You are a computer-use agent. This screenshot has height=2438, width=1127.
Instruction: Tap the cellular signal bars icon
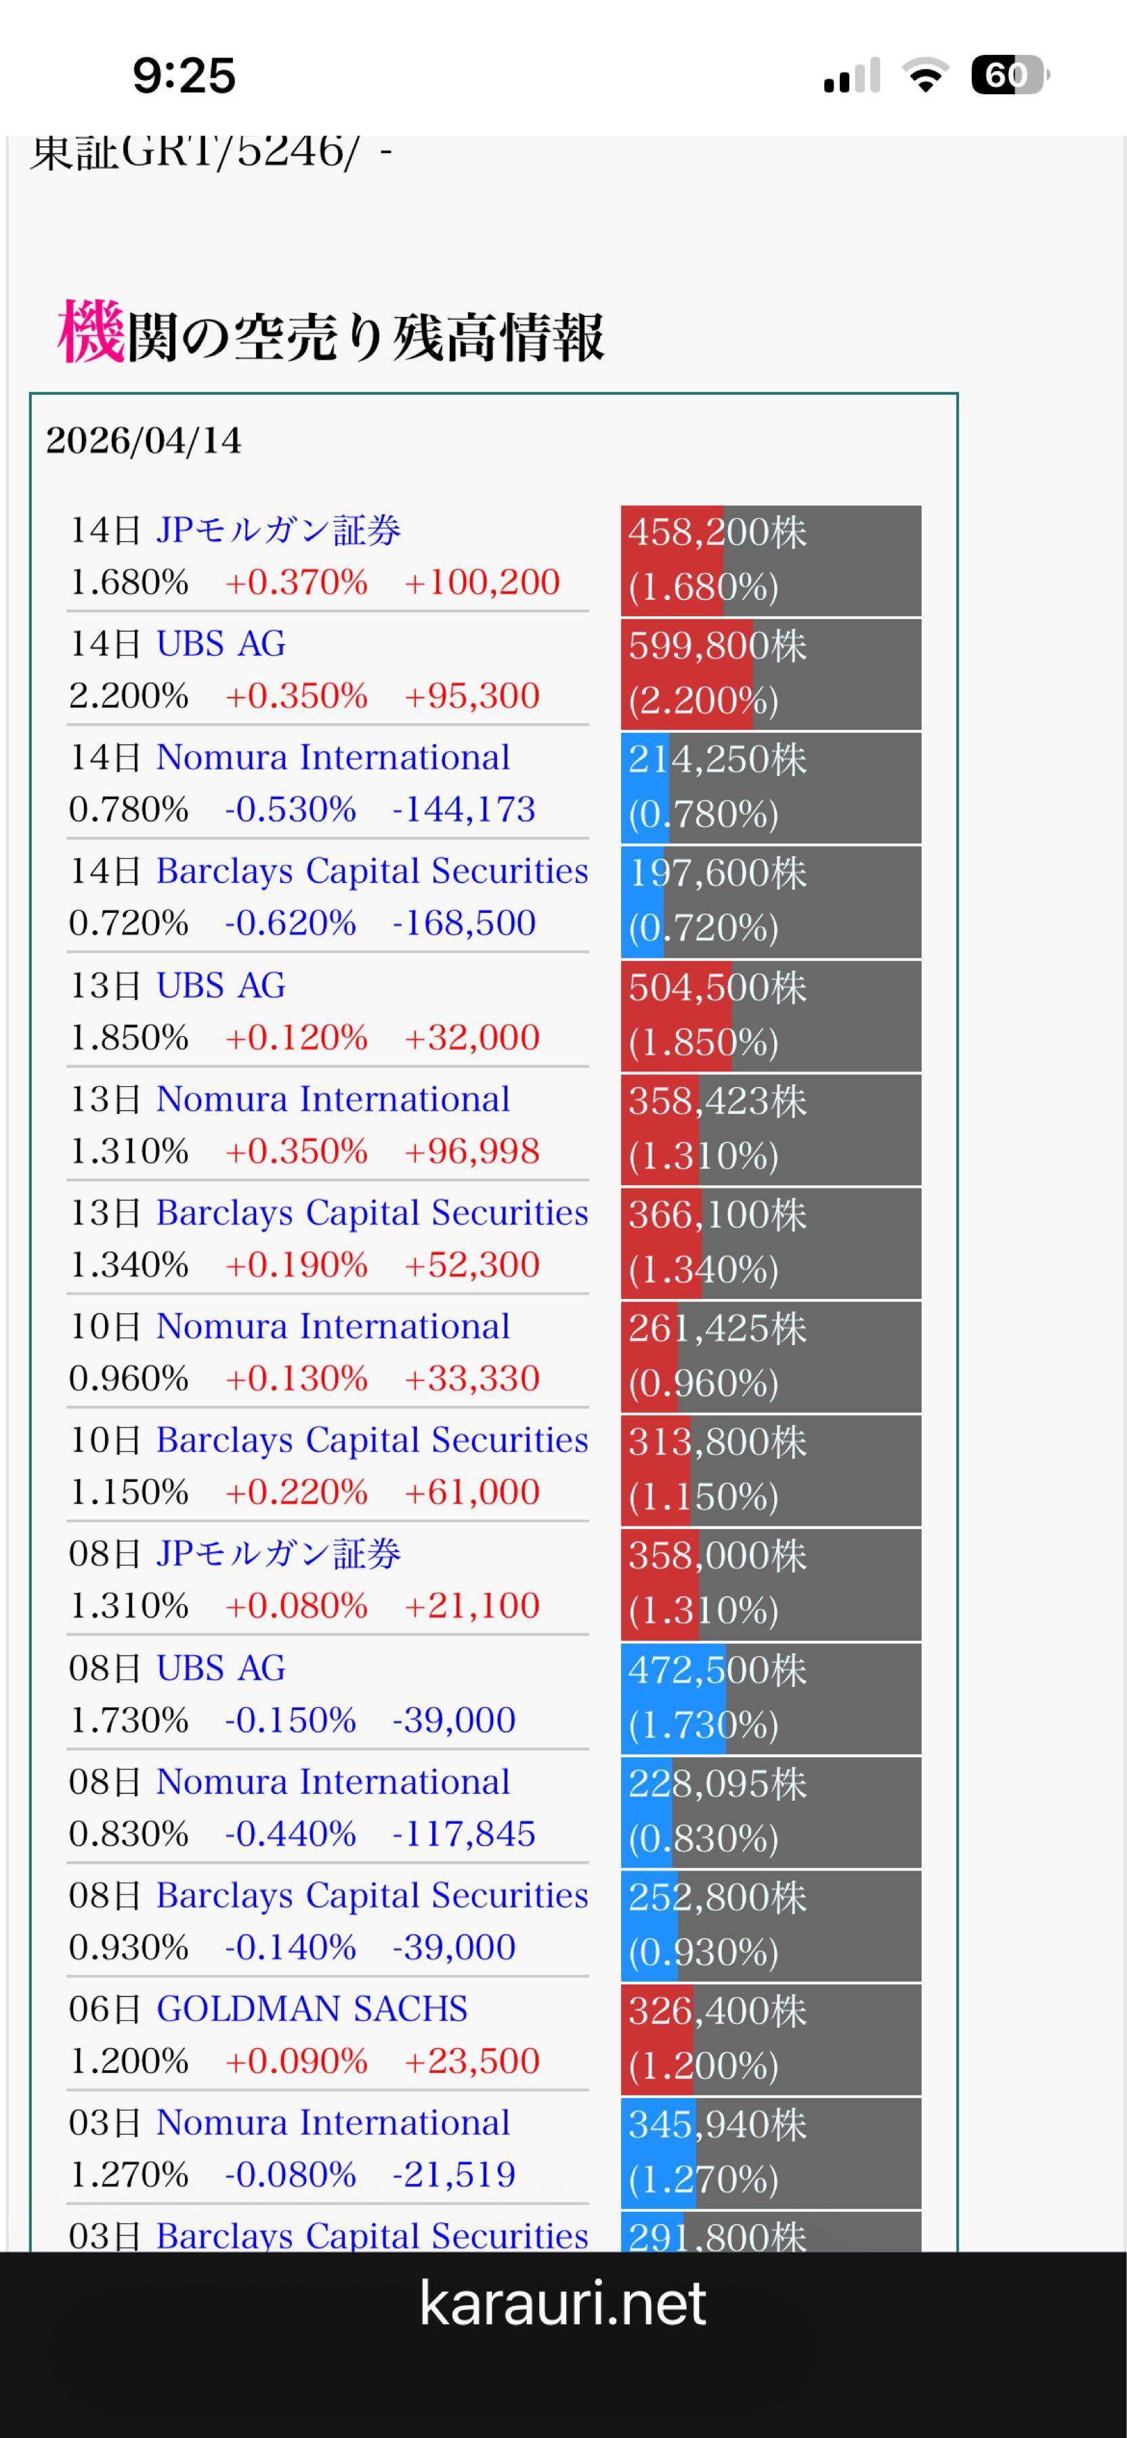(x=851, y=76)
